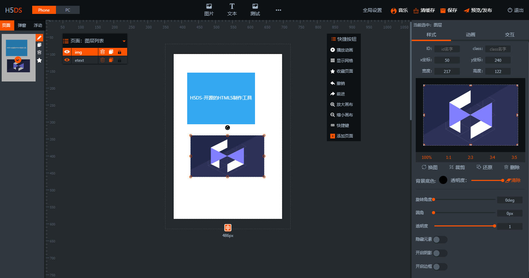Click 清缓存 to clear cache
The width and height of the screenshot is (529, 278).
pyautogui.click(x=424, y=11)
